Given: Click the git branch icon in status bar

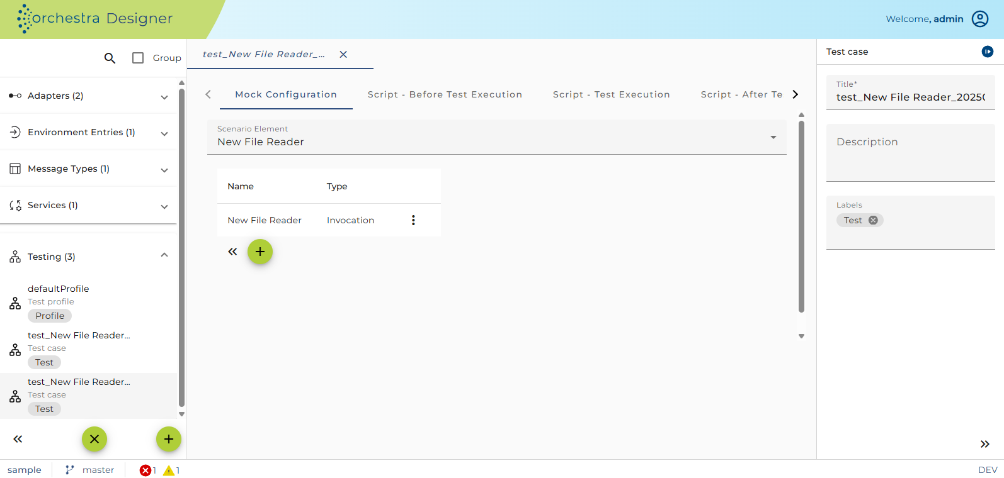Looking at the screenshot, I should tap(69, 470).
